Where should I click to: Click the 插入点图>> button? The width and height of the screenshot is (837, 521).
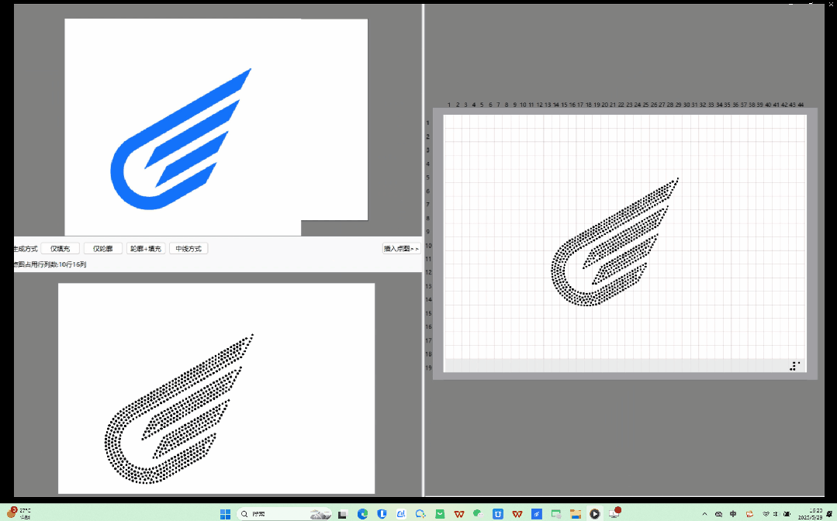pyautogui.click(x=401, y=249)
